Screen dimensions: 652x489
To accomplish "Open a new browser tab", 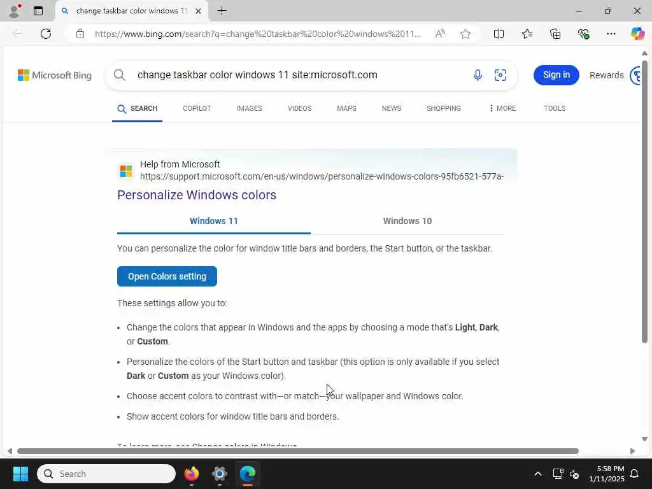I will point(222,11).
